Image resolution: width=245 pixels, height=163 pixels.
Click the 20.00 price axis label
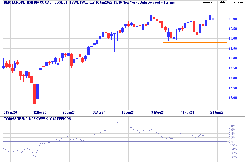click(233, 19)
